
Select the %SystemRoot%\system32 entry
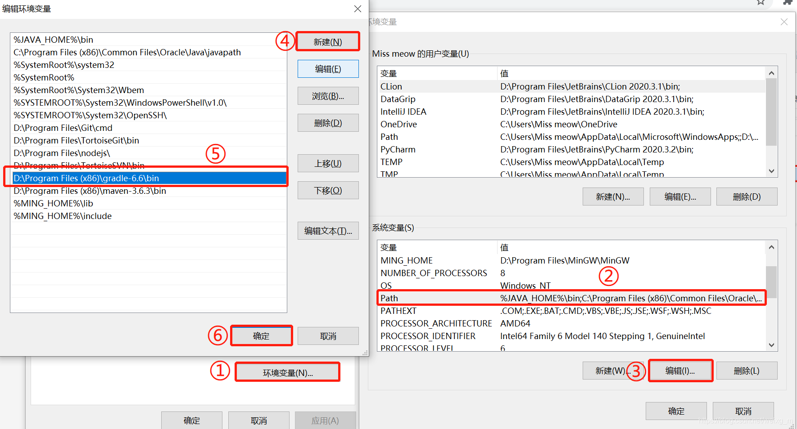(x=149, y=65)
